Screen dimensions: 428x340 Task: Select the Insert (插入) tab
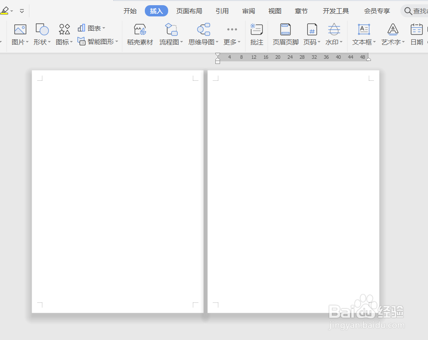point(157,11)
